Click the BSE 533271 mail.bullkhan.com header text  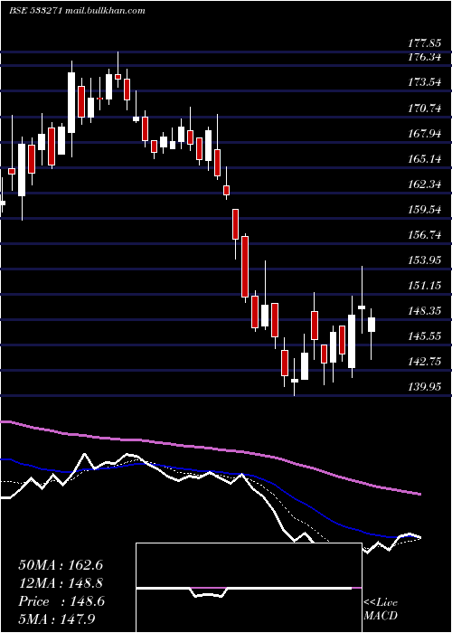(77, 11)
